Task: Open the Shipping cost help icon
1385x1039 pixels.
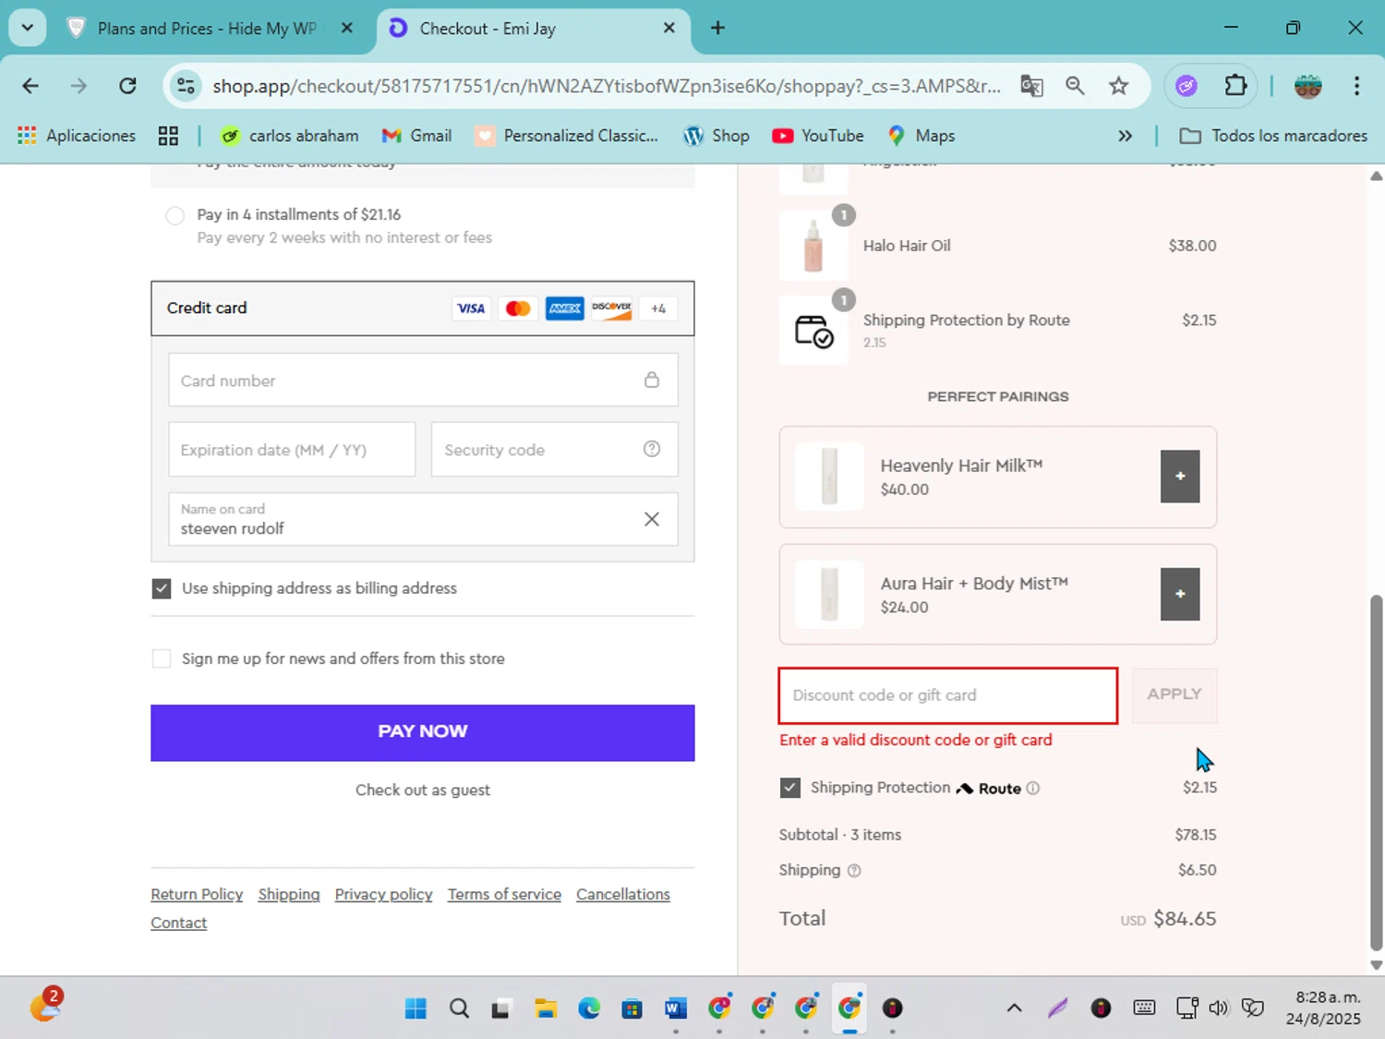Action: pyautogui.click(x=854, y=870)
